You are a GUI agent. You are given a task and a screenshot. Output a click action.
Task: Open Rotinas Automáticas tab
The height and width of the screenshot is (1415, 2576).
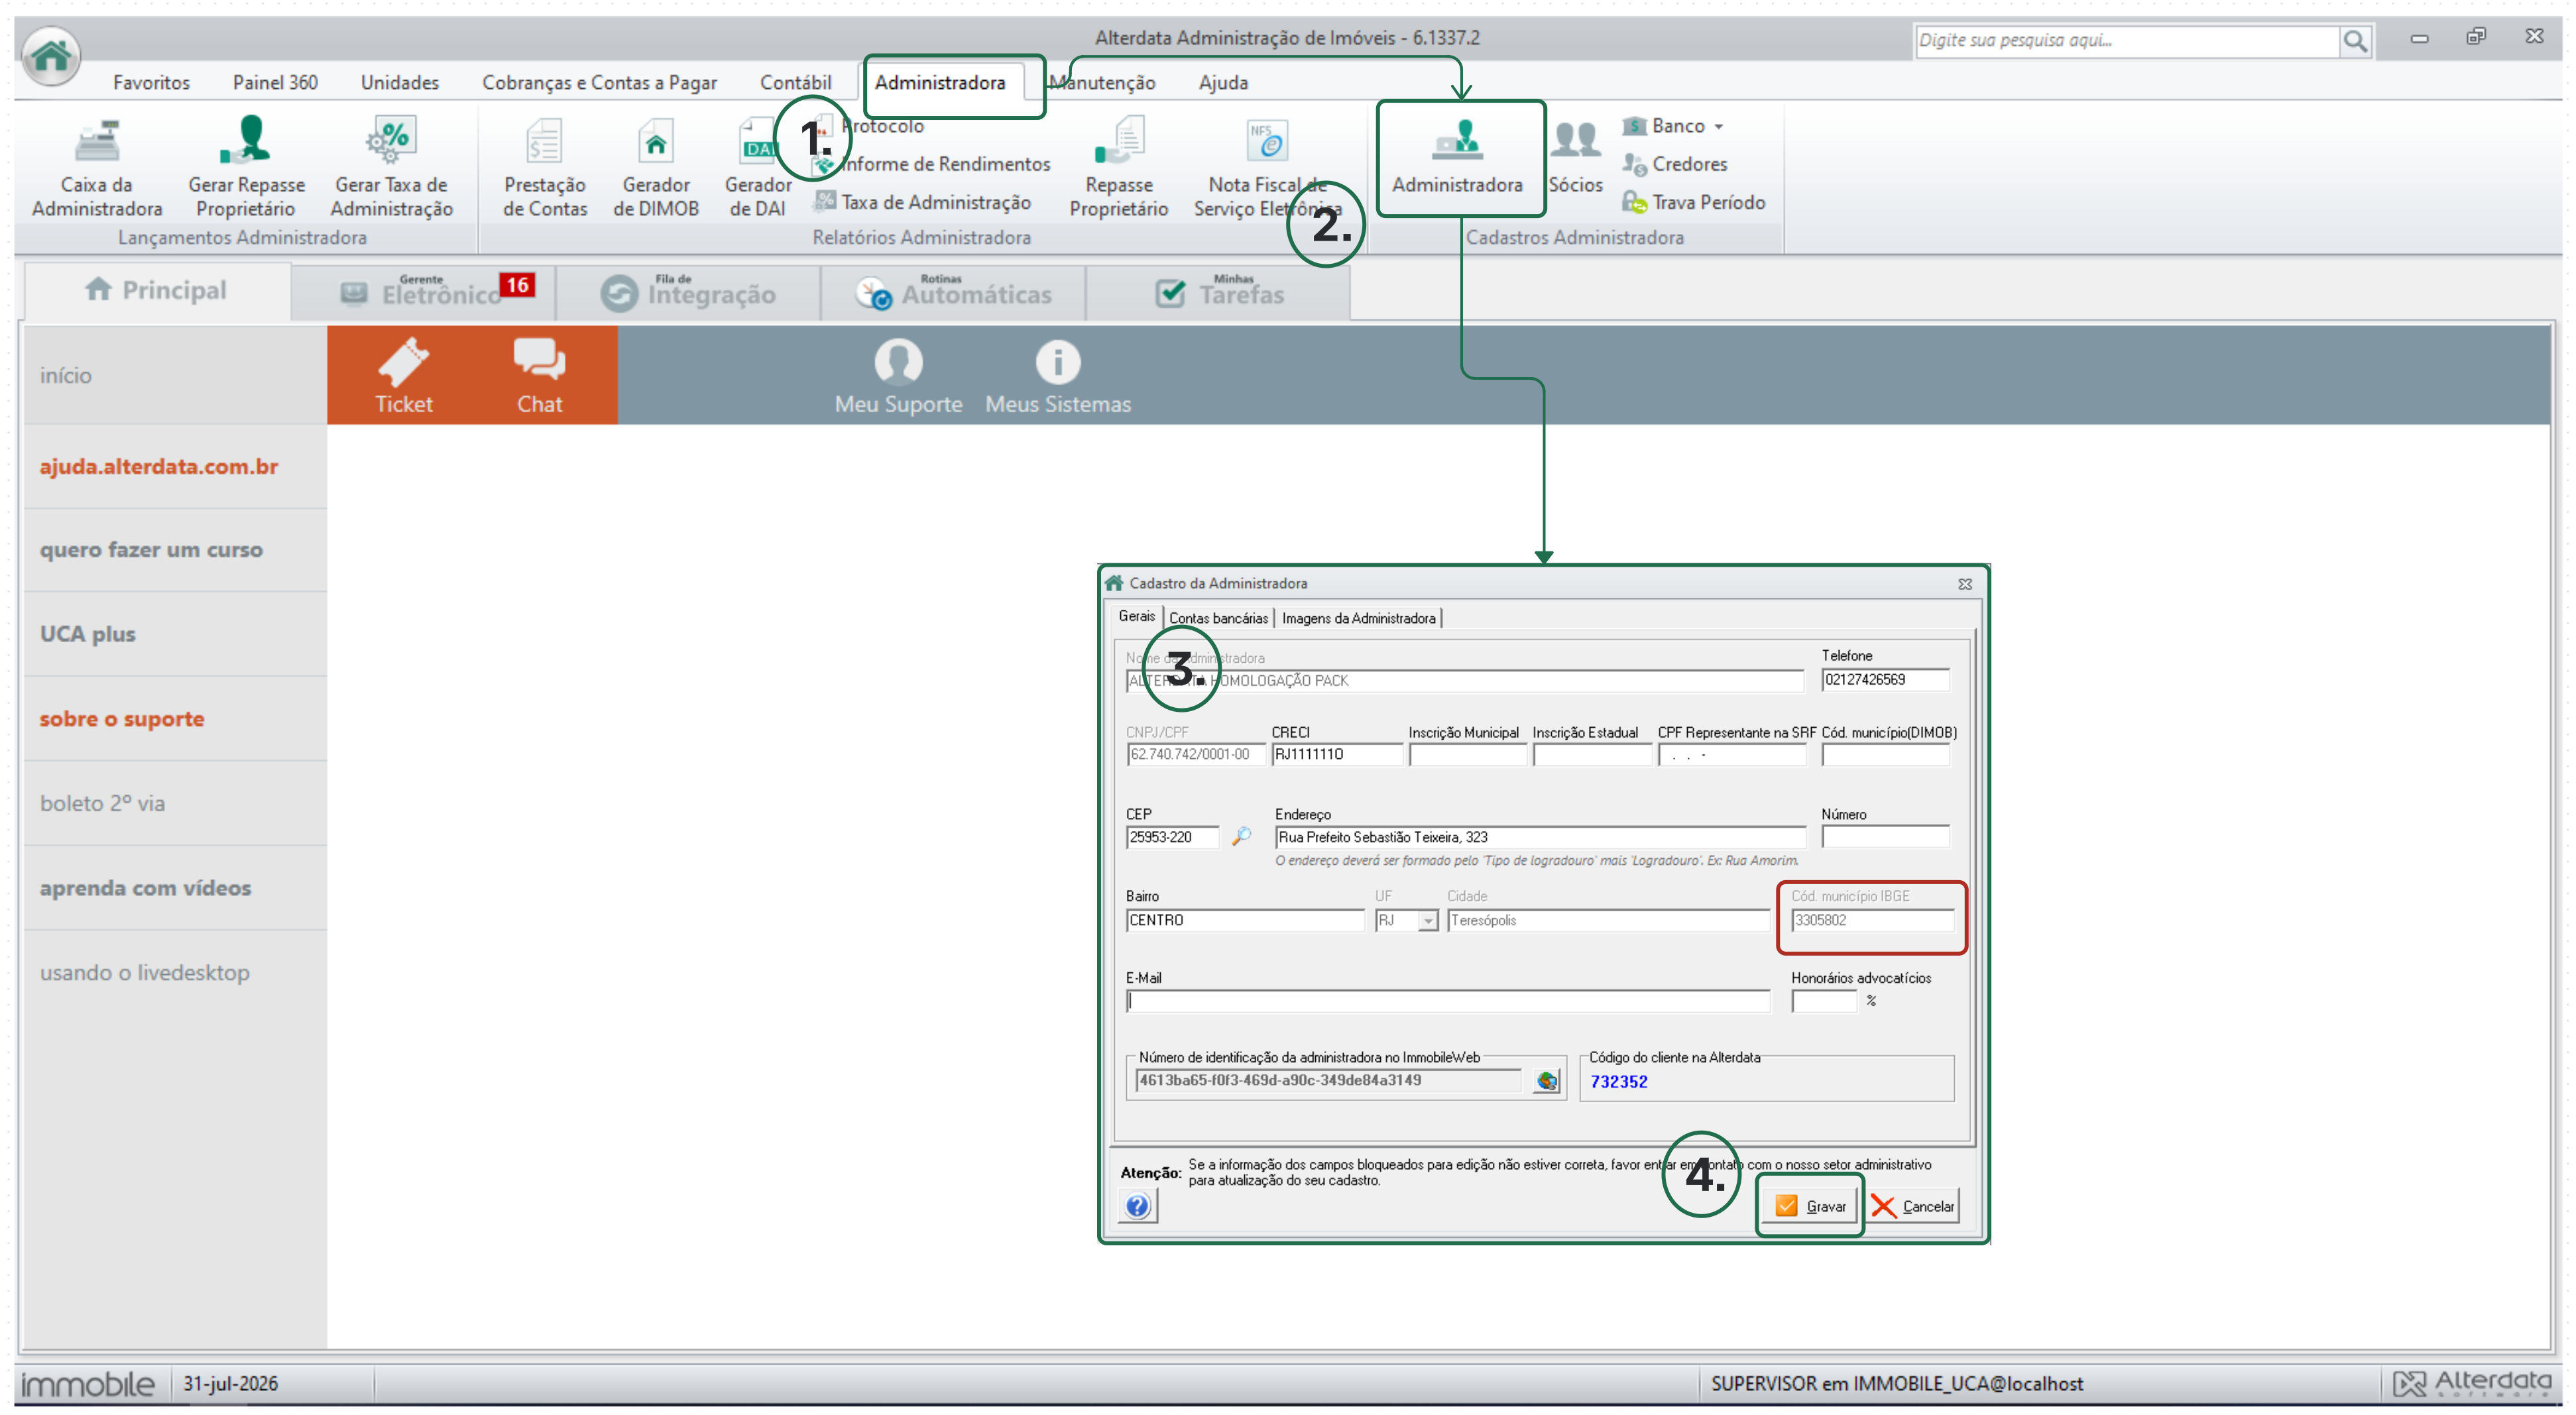pyautogui.click(x=954, y=292)
